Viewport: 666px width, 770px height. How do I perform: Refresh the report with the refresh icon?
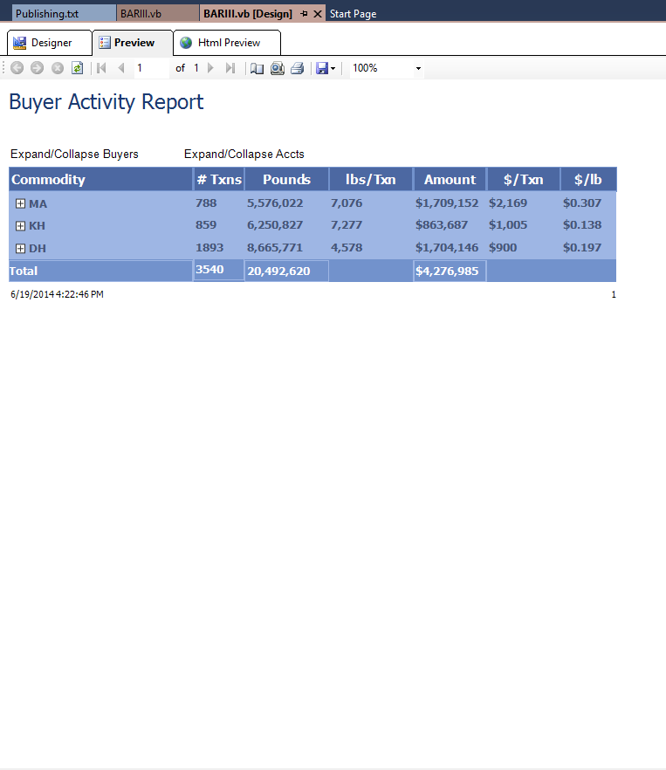77,68
